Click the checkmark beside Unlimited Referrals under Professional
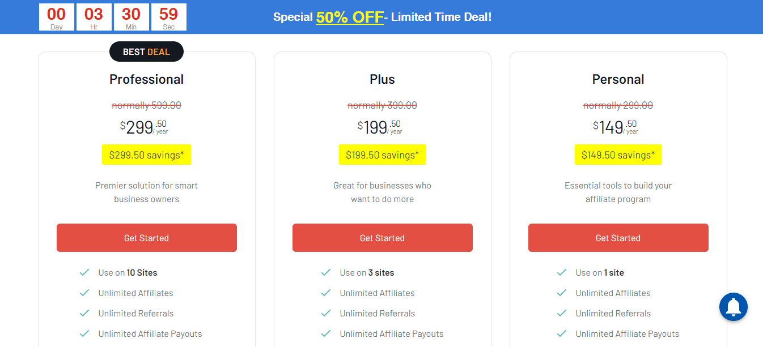 (84, 313)
